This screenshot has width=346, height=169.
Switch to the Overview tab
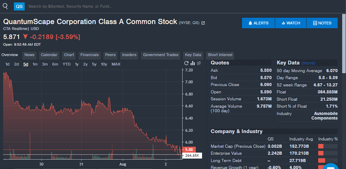10,55
